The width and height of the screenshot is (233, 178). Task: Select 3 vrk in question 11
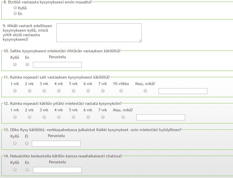click(44, 91)
